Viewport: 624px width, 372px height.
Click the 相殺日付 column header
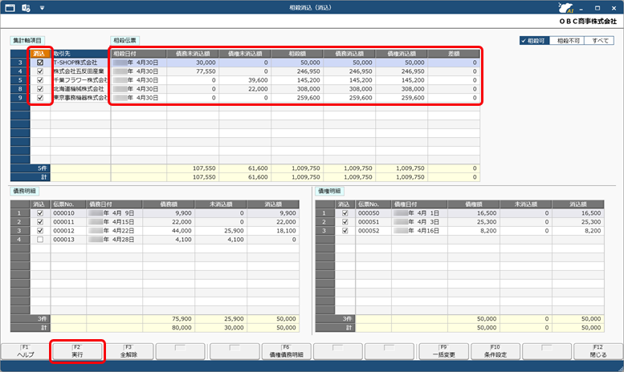138,53
